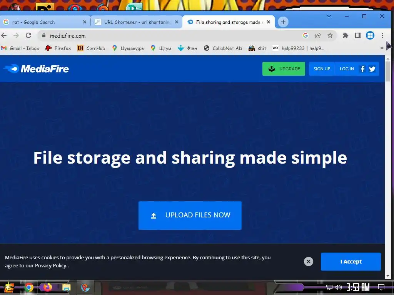Viewport: 394px width, 295px height.
Task: Open the Firefox bookmark
Action: pyautogui.click(x=58, y=48)
